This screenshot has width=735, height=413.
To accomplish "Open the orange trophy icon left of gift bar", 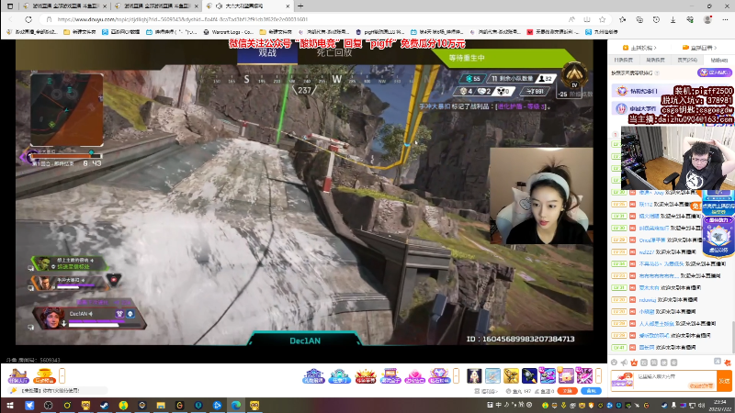I will [44, 375].
